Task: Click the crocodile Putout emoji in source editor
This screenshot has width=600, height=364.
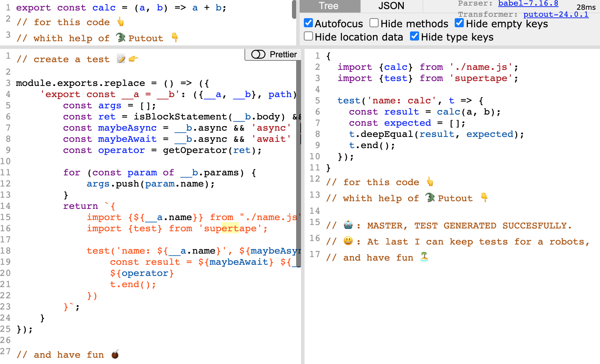Action: click(121, 37)
